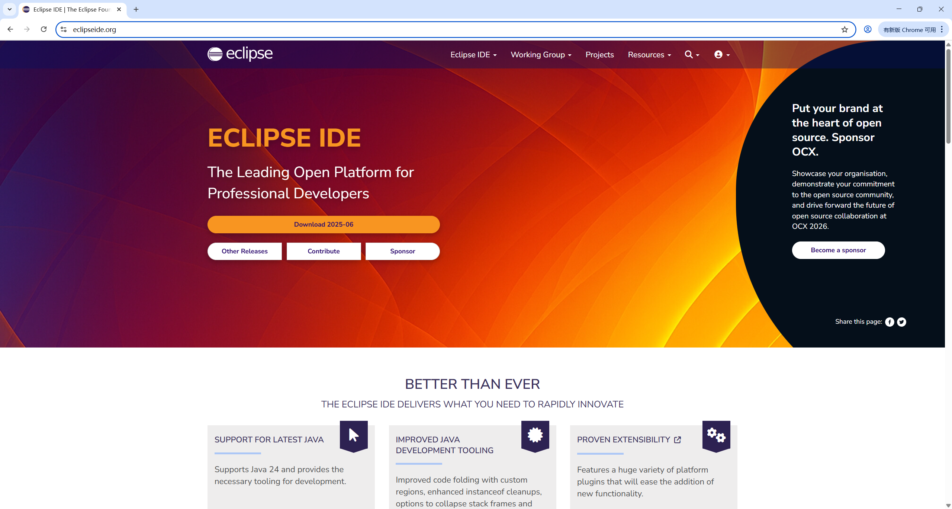The width and height of the screenshot is (952, 509).
Task: Open the tab search dropdown arrow
Action: pos(10,9)
